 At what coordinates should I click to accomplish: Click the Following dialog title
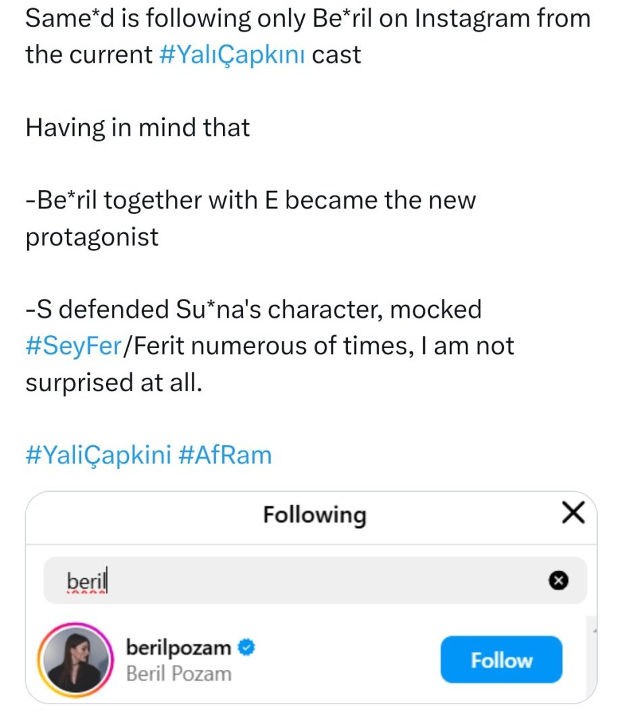[x=314, y=515]
